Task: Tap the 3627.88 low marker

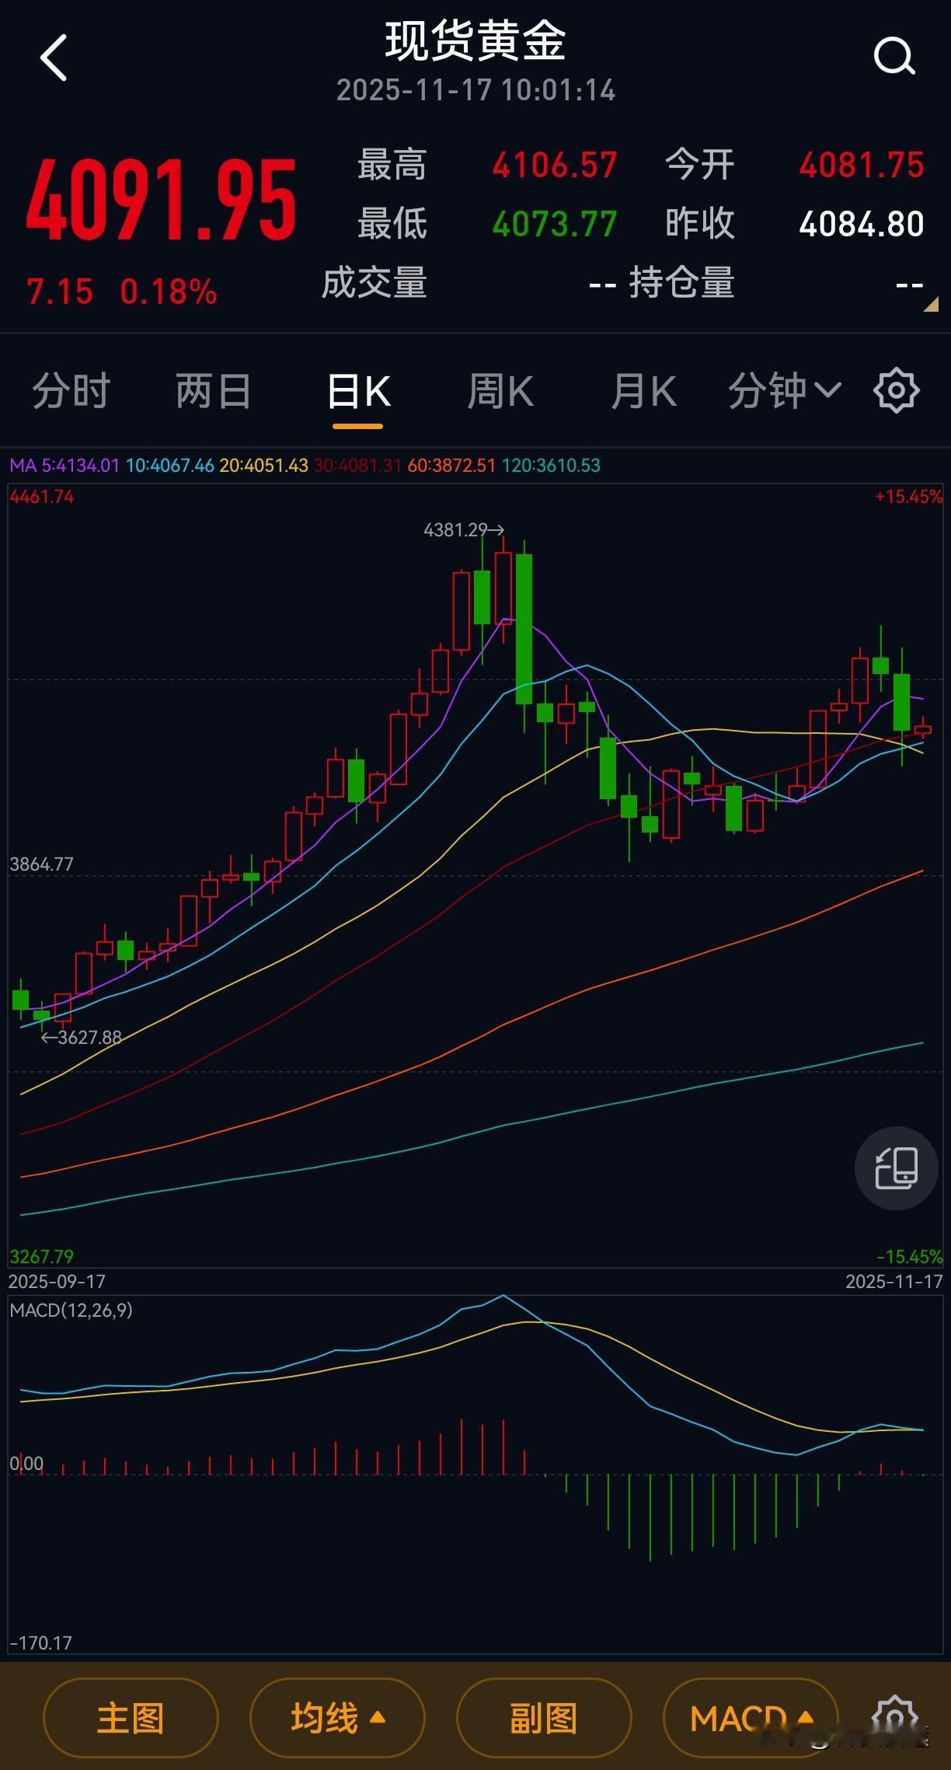Action: pyautogui.click(x=81, y=1037)
